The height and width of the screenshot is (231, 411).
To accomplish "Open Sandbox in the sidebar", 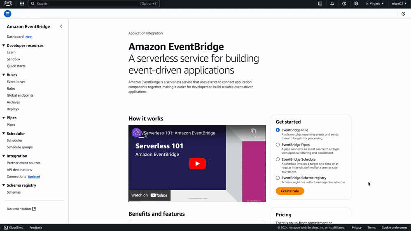I will [14, 59].
